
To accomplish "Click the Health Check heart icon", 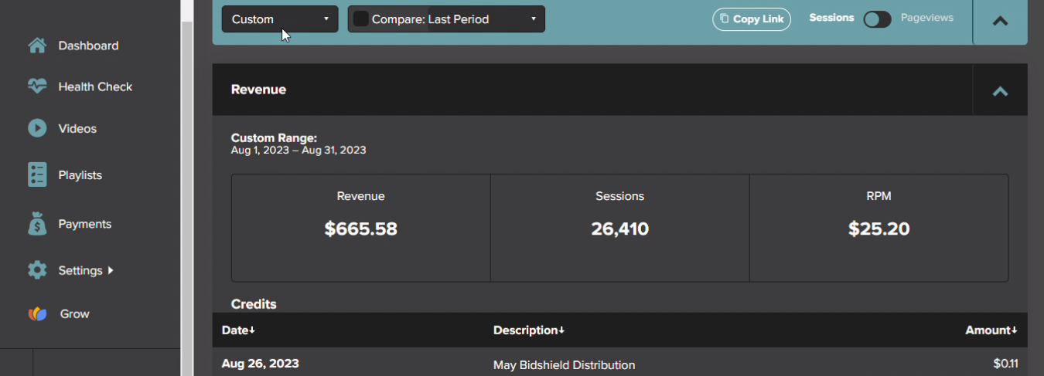I will click(x=37, y=86).
